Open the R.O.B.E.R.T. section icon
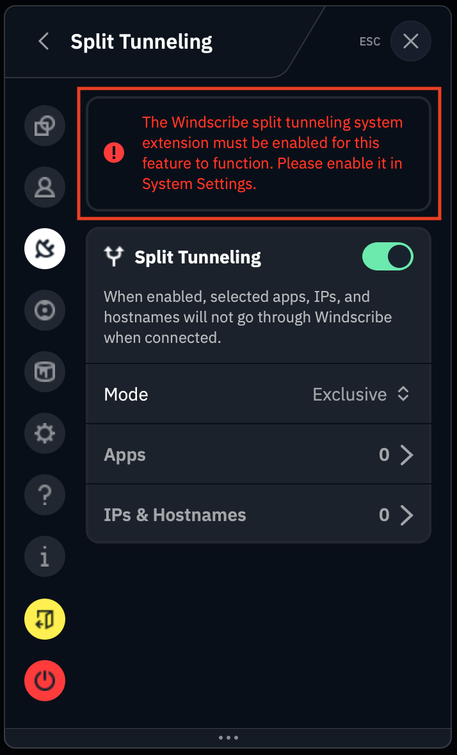Viewport: 457px width, 755px height. (44, 310)
